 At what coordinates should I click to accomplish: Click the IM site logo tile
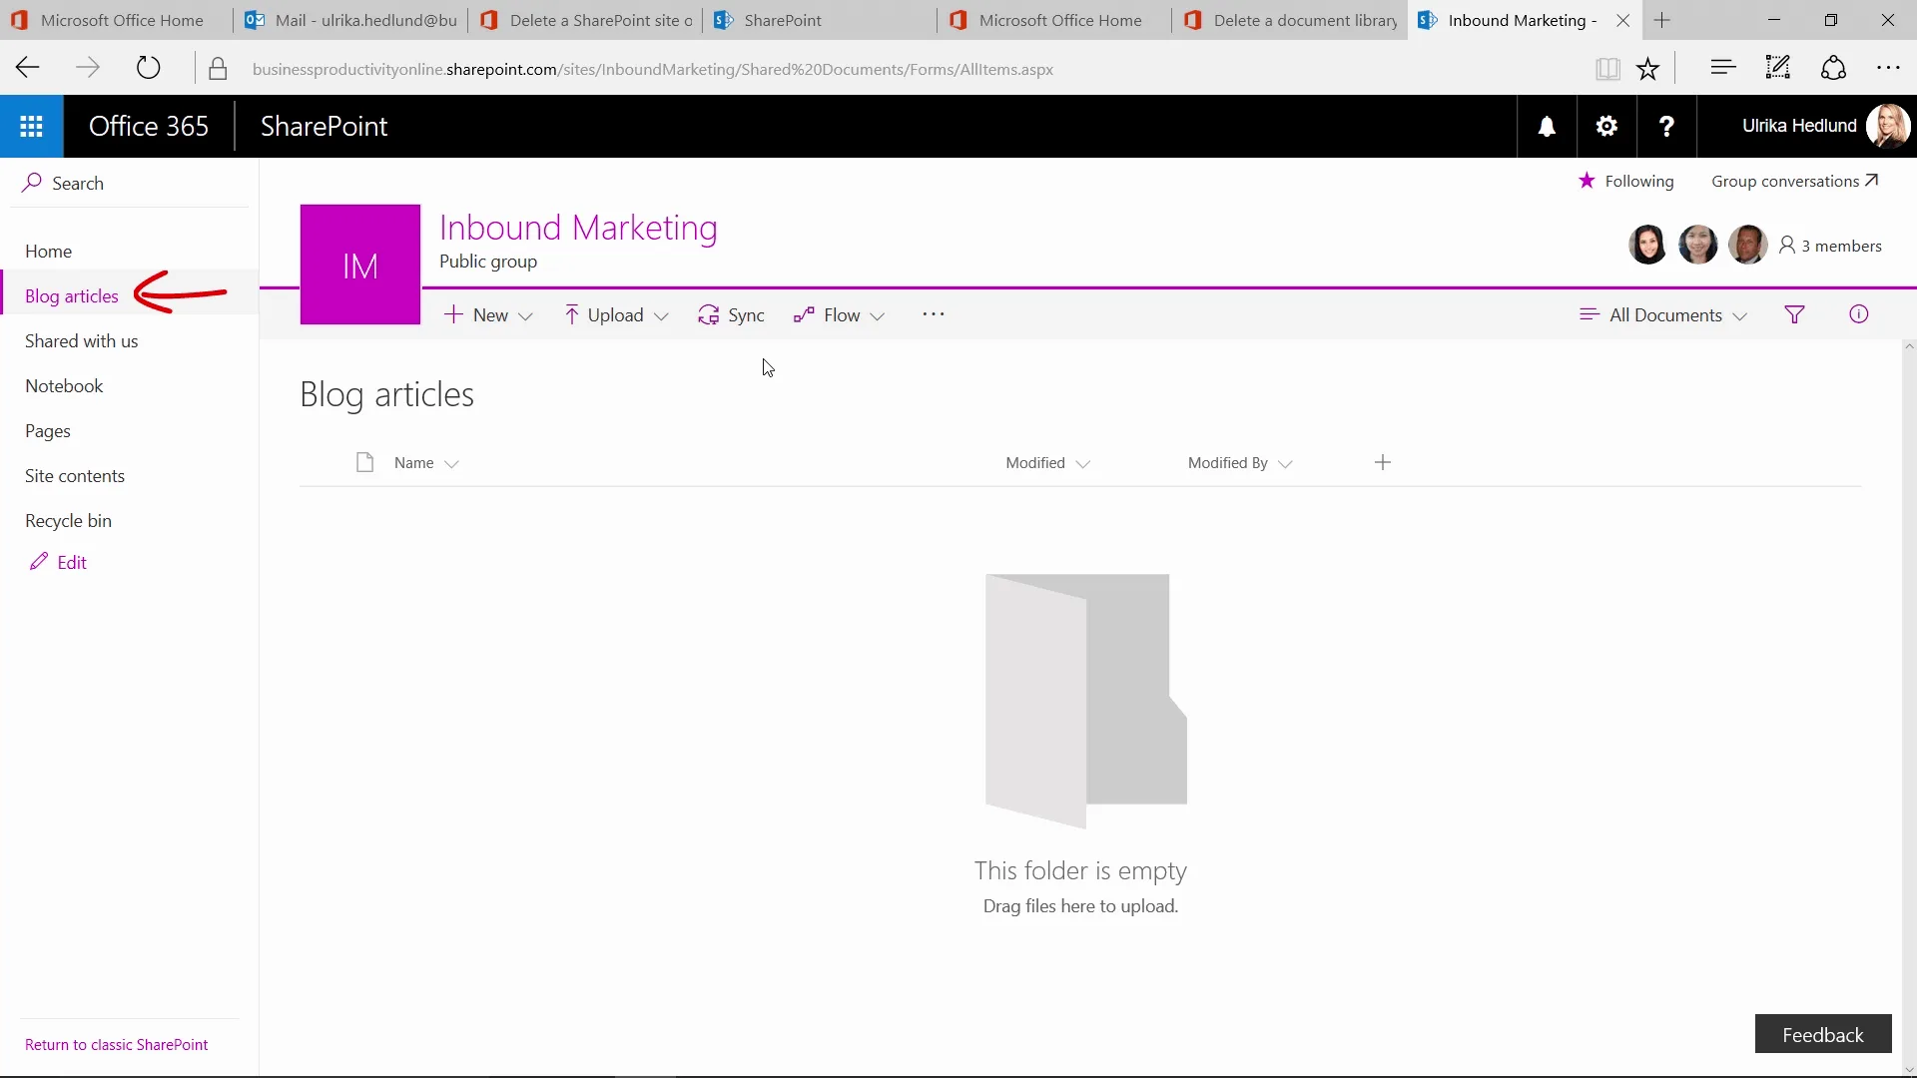360,265
